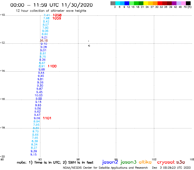Click the 9.15 wave height value
The image size is (194, 170).
(x=34, y=155)
